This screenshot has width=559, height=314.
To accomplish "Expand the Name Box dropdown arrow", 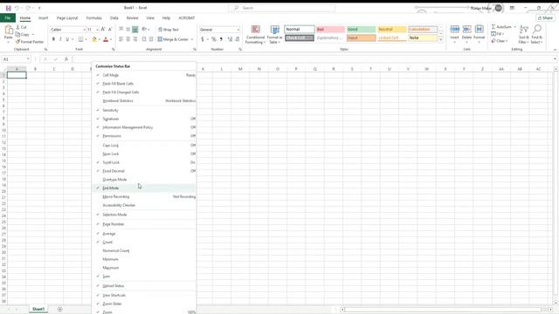I will pyautogui.click(x=28, y=59).
